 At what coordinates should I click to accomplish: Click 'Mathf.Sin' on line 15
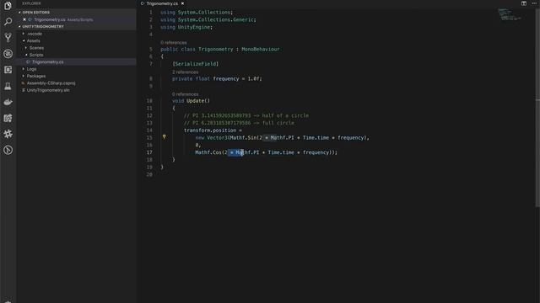point(243,137)
